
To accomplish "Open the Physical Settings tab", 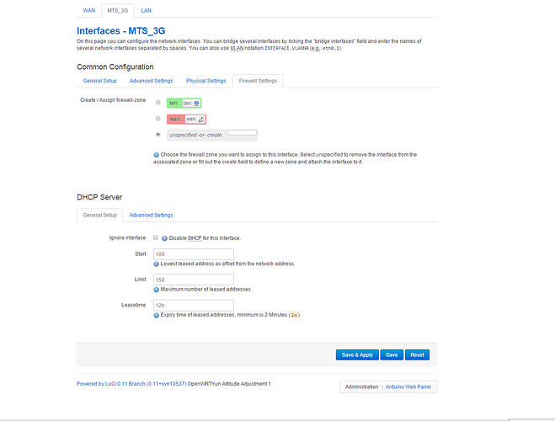I will pos(206,81).
